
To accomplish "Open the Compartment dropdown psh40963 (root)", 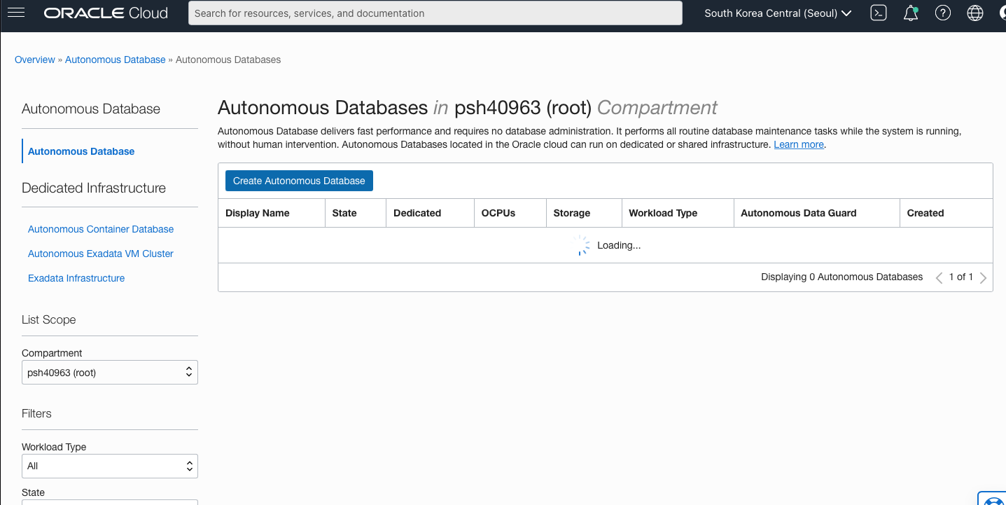I will click(110, 373).
